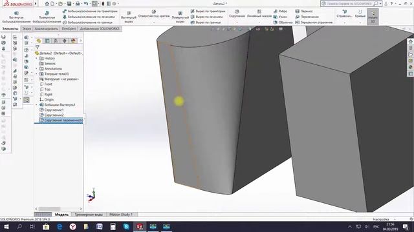This screenshot has width=414, height=232.
Task: Open the DisplayManager tab
Action: point(73,41)
